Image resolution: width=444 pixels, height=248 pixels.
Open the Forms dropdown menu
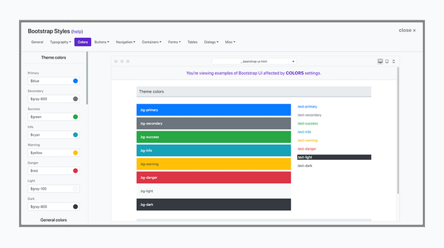pos(174,42)
